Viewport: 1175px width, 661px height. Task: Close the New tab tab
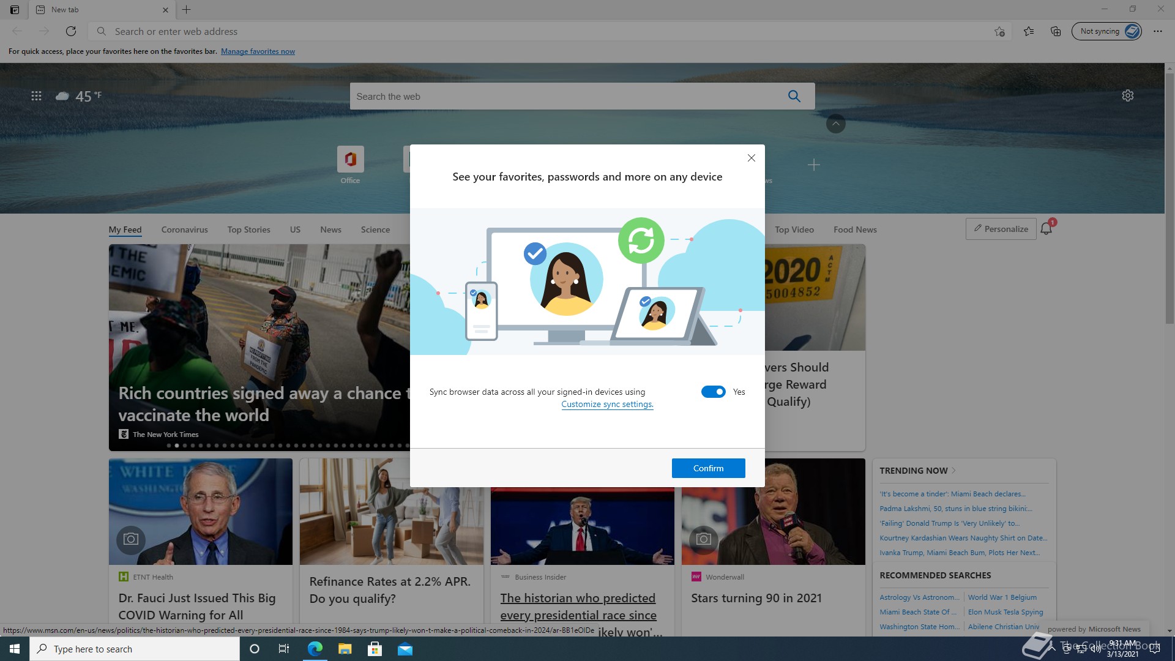(x=165, y=10)
